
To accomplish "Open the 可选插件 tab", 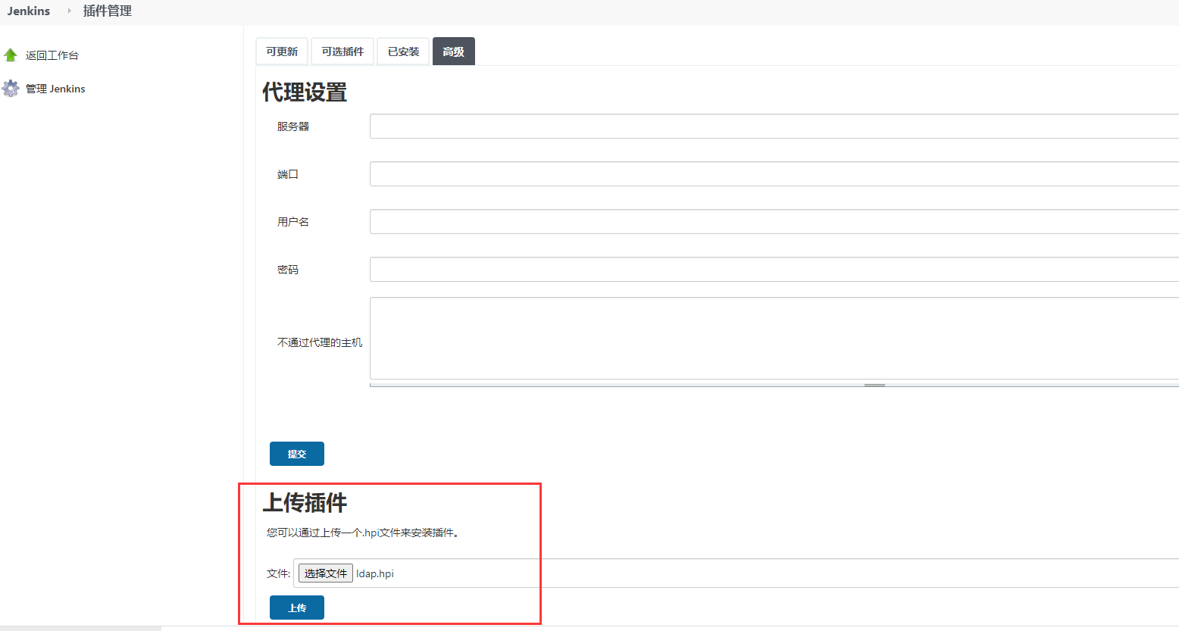I will [x=342, y=51].
